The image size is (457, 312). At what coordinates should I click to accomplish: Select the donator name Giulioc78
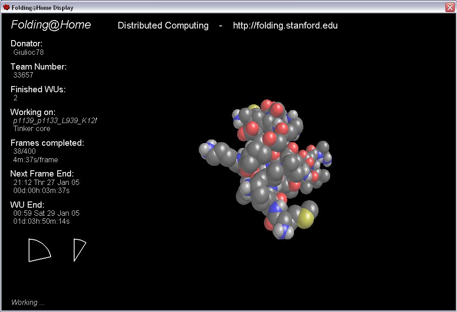(29, 52)
